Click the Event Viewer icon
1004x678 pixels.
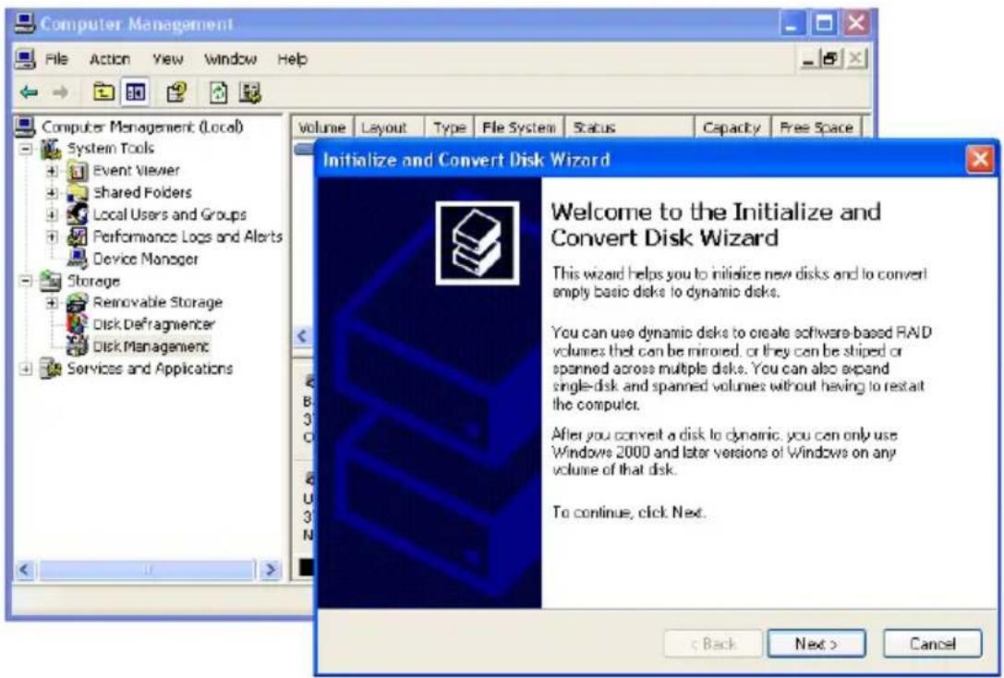(x=78, y=171)
